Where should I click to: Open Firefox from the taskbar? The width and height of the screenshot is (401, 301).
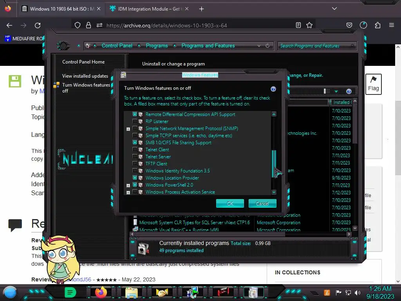pyautogui.click(x=101, y=292)
